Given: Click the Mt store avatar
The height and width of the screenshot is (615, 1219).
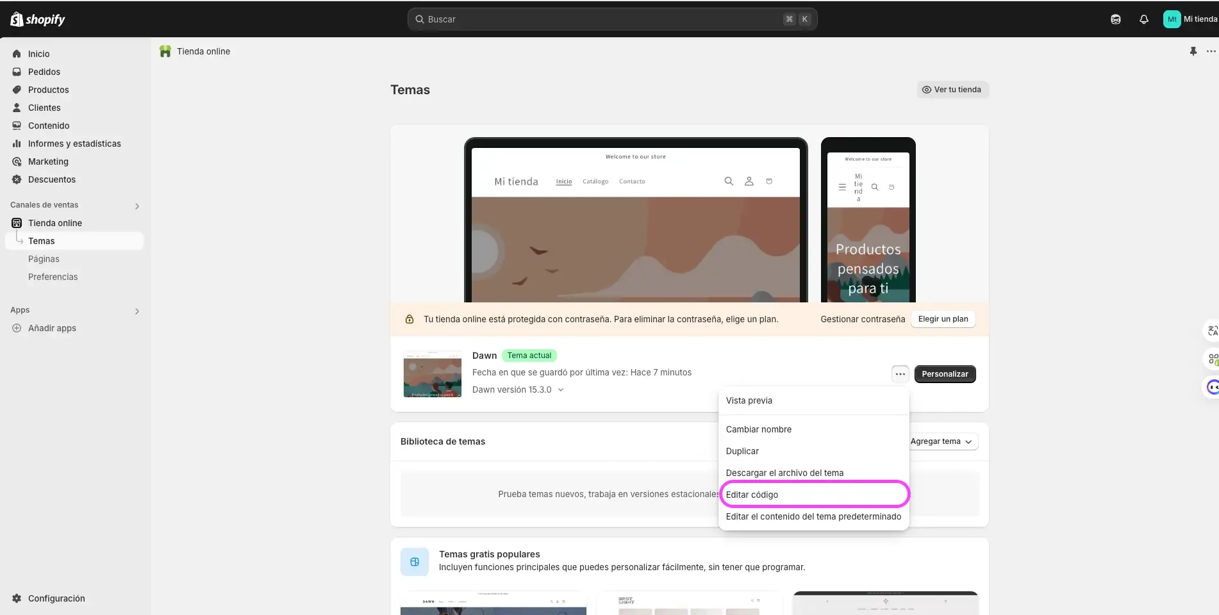Looking at the screenshot, I should click(1172, 19).
